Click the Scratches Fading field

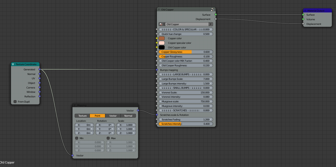pyautogui.click(x=186, y=119)
